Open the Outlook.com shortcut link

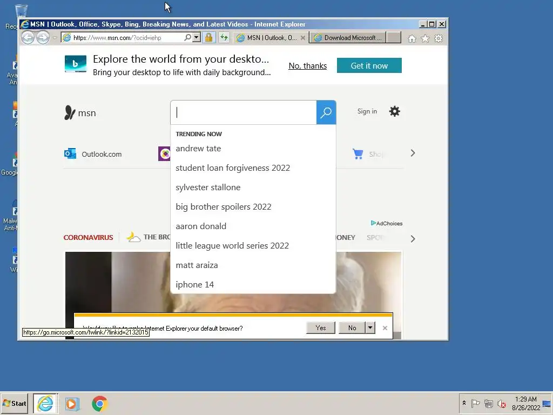[x=102, y=154]
